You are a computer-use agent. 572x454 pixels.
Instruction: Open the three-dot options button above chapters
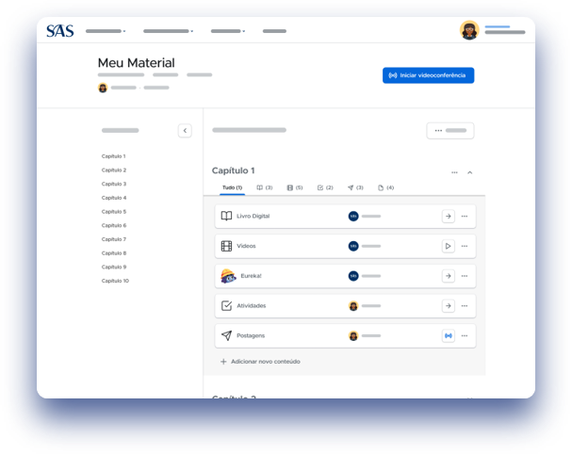pos(450,131)
